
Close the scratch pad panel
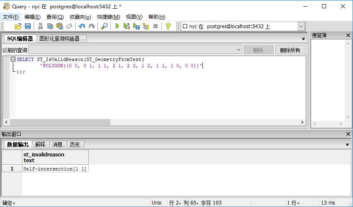click(348, 35)
